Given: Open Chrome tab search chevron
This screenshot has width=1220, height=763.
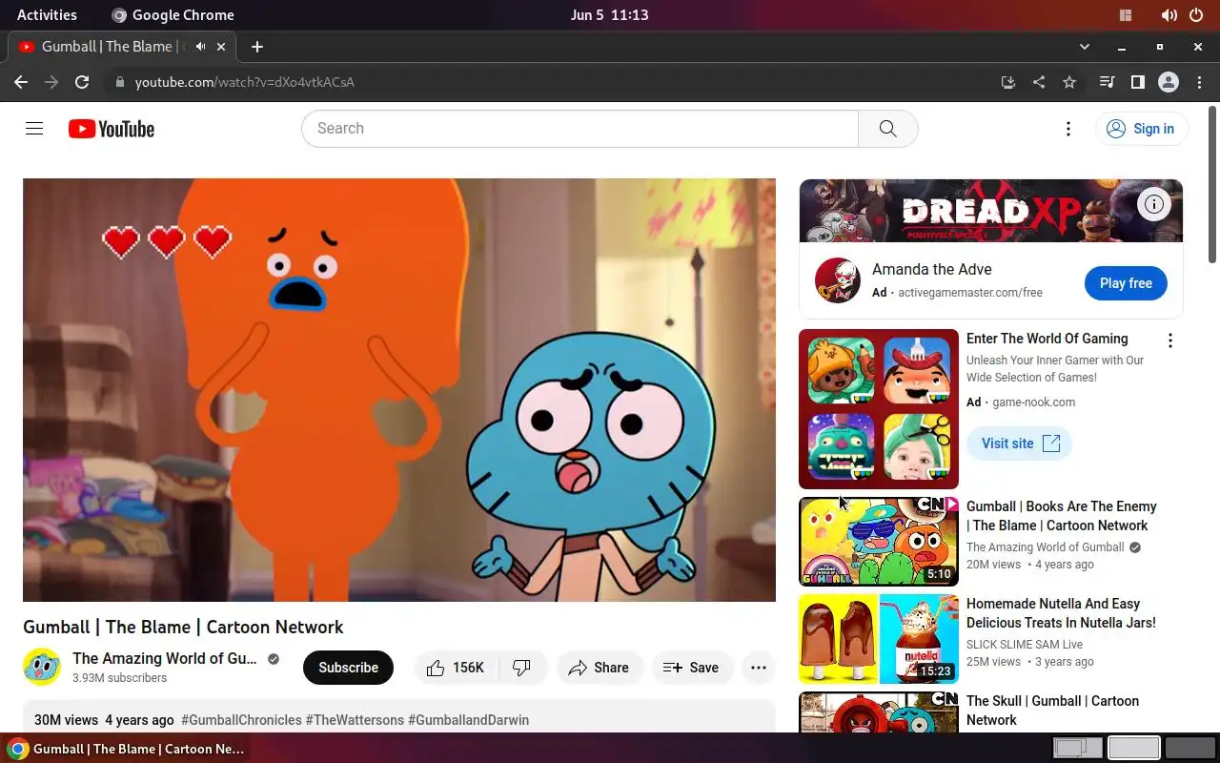Looking at the screenshot, I should click(x=1085, y=46).
